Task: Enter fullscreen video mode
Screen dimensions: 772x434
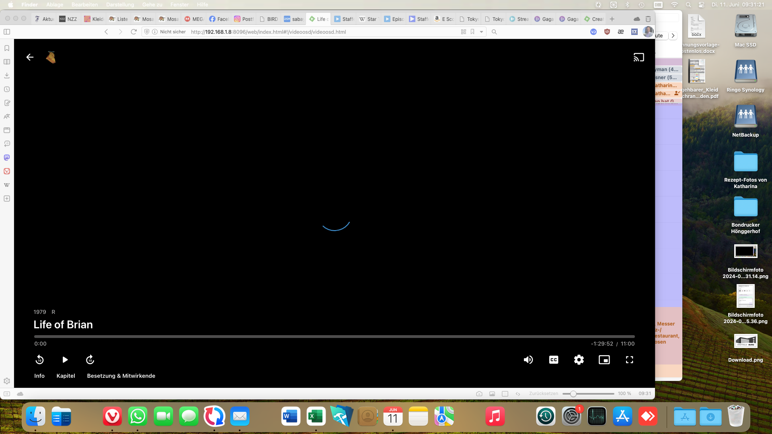Action: coord(630,360)
